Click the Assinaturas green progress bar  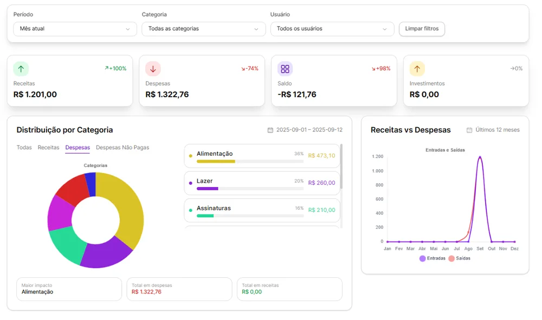click(x=205, y=216)
